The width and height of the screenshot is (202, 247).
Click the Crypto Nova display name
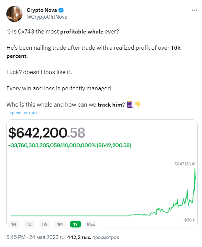tap(42, 10)
